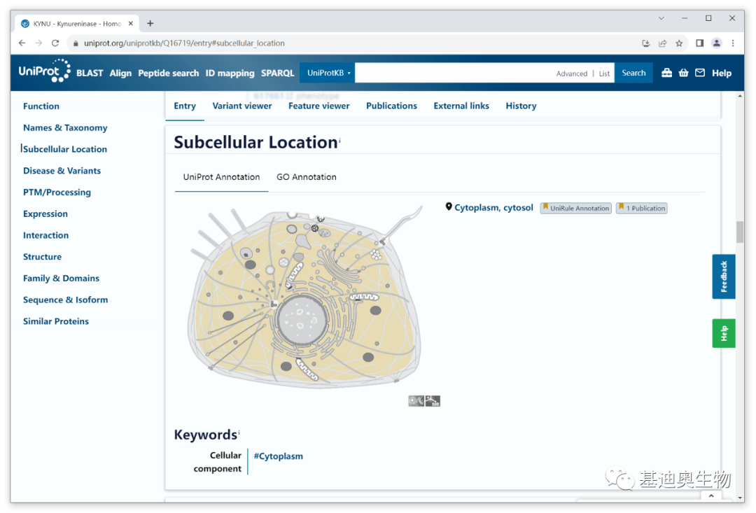
Task: Click the install app icon in address bar
Action: pyautogui.click(x=645, y=43)
